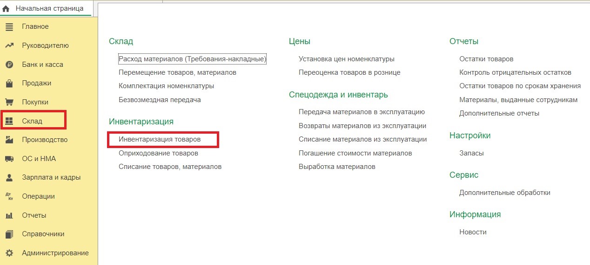
Task: Open Списание материалов из эксплуатации
Action: (363, 139)
